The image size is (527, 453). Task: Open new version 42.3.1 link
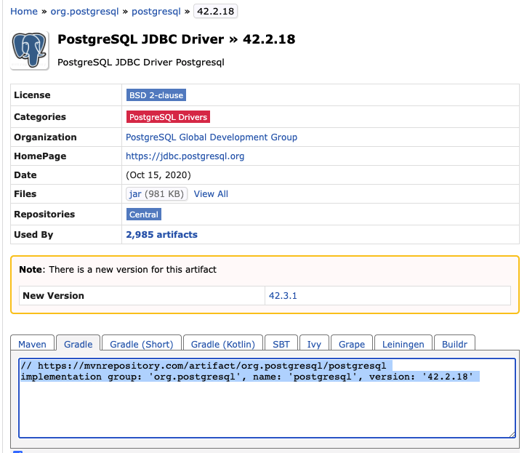pos(283,296)
